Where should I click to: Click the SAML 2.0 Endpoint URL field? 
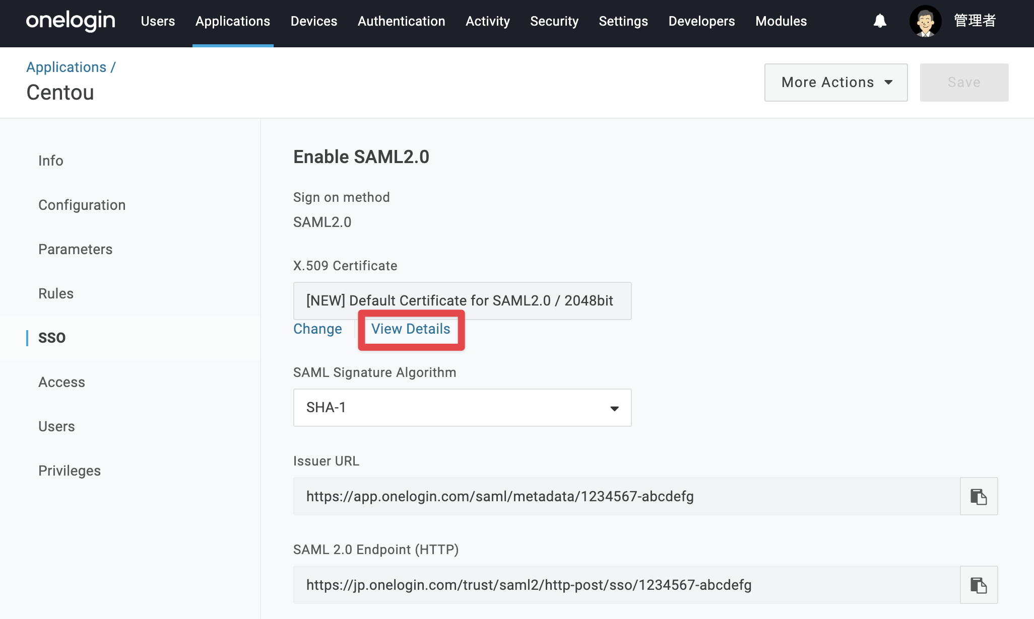[627, 585]
